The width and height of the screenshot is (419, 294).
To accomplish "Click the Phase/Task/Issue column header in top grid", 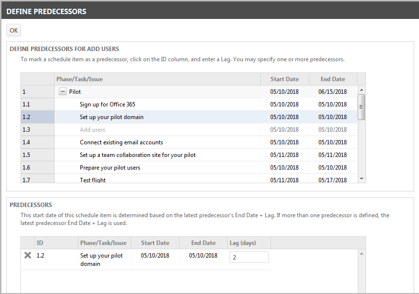I will [79, 79].
